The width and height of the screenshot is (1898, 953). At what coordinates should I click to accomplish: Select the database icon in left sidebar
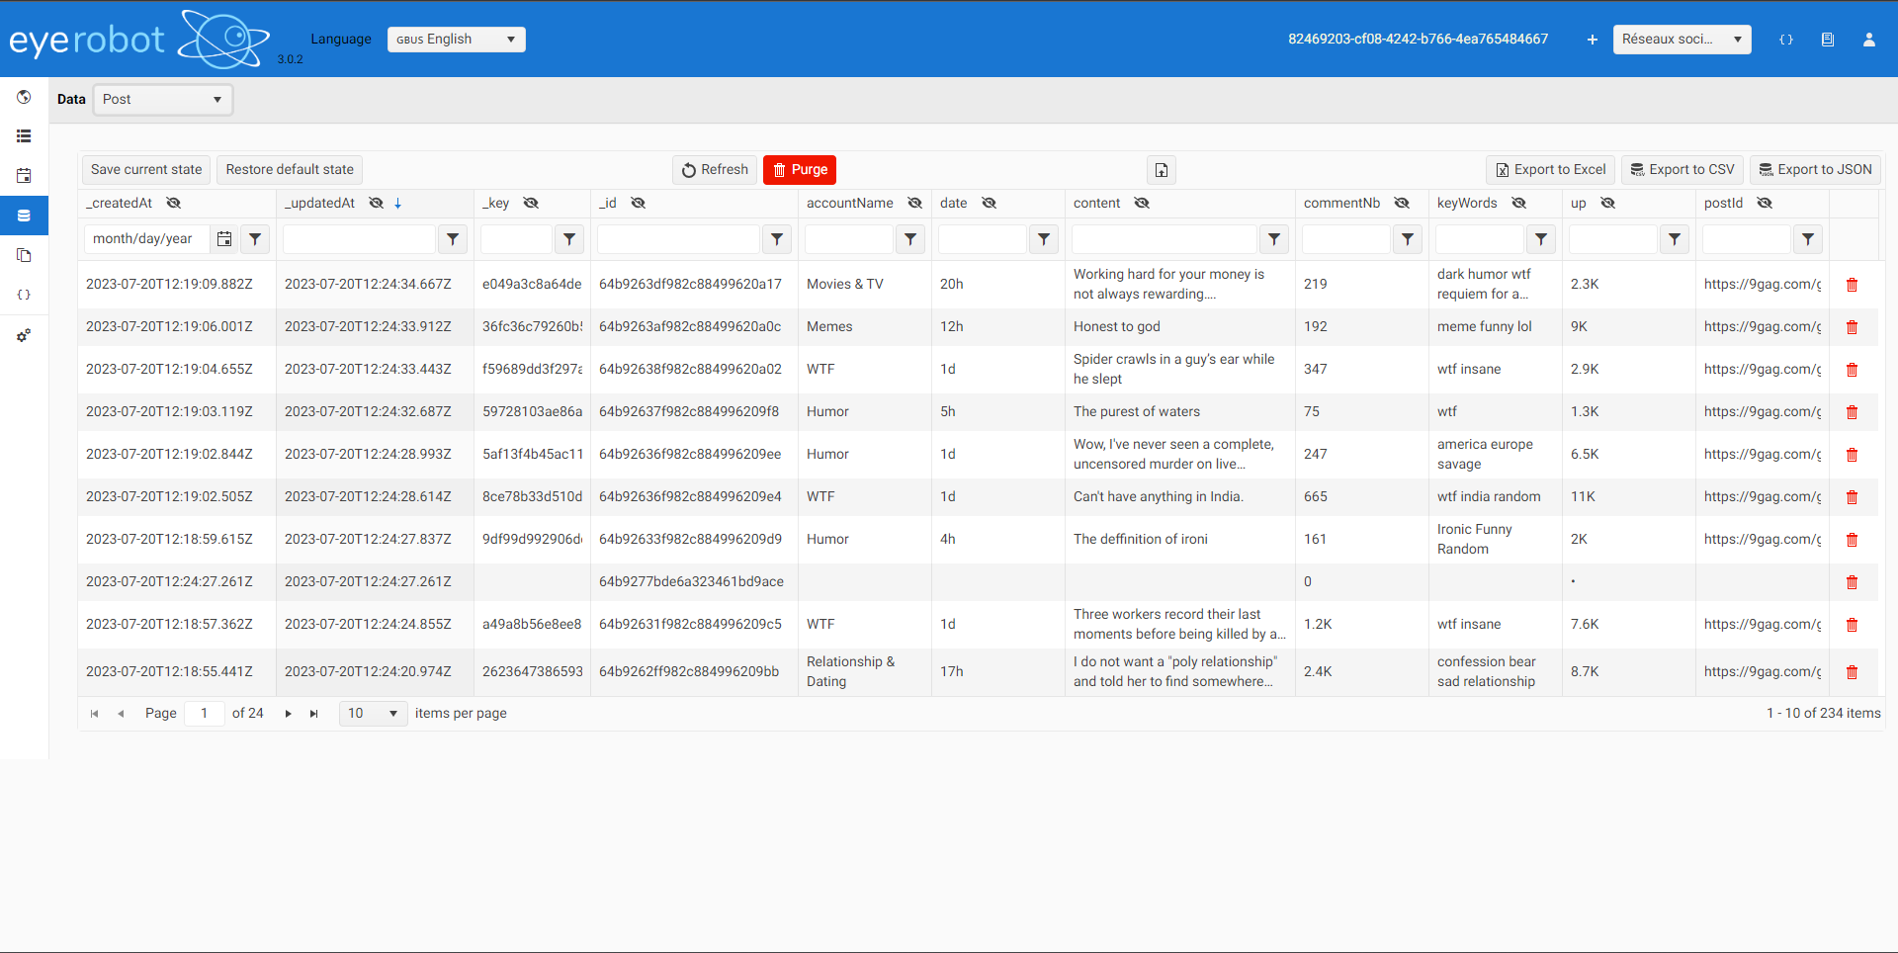click(x=24, y=215)
